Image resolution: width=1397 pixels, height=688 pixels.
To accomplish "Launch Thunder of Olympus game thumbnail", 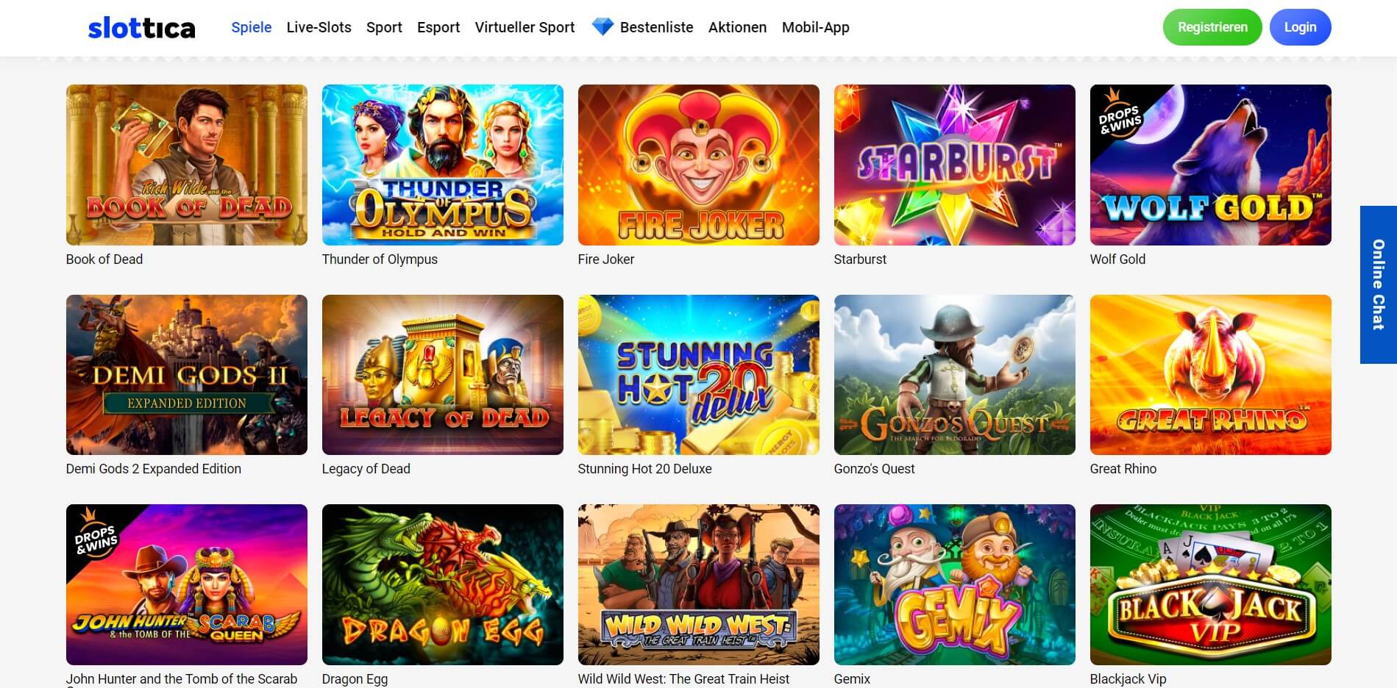I will 443,165.
